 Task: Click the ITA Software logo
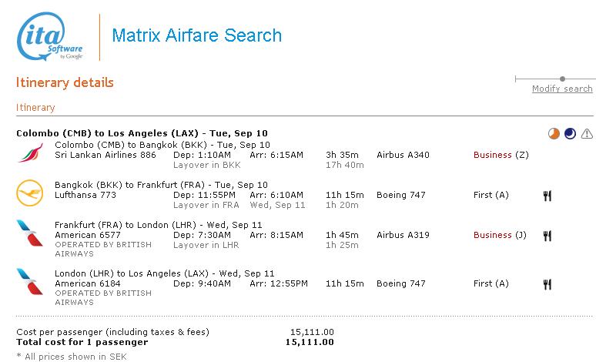click(49, 37)
